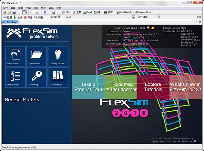Click the red Stop button
This screenshot has width=204, height=151.
28,17
